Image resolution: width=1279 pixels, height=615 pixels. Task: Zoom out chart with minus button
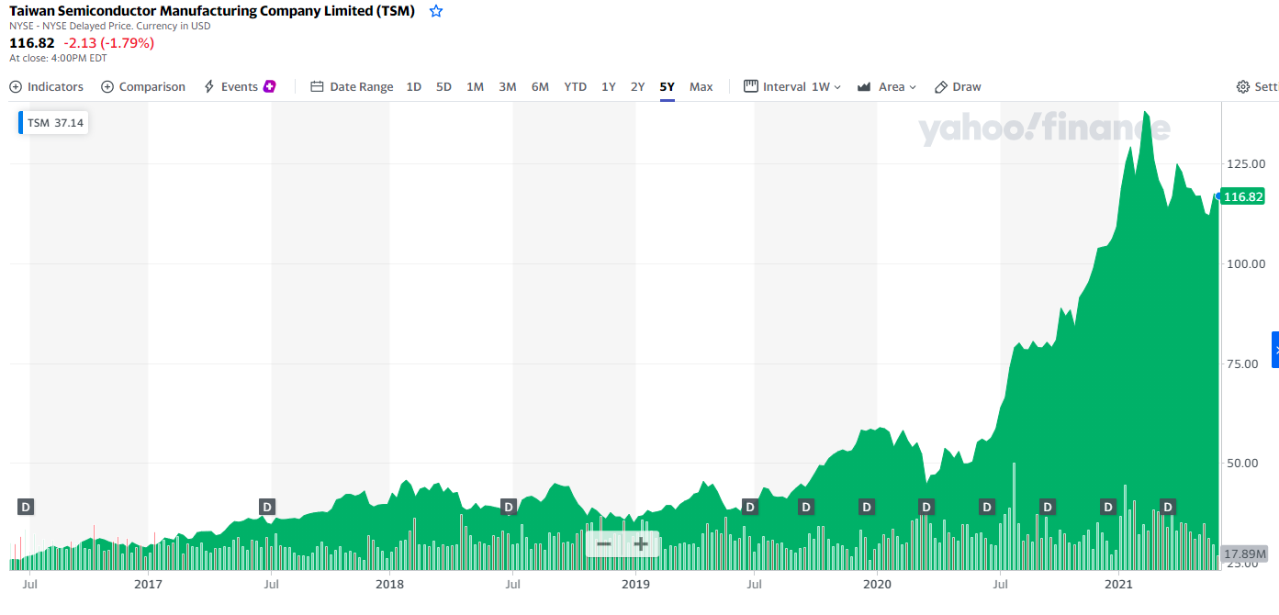point(603,544)
